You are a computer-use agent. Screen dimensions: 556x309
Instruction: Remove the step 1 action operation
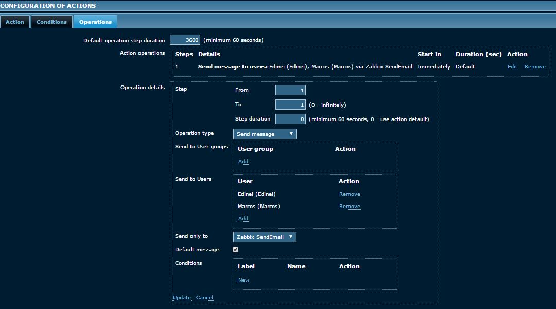535,67
